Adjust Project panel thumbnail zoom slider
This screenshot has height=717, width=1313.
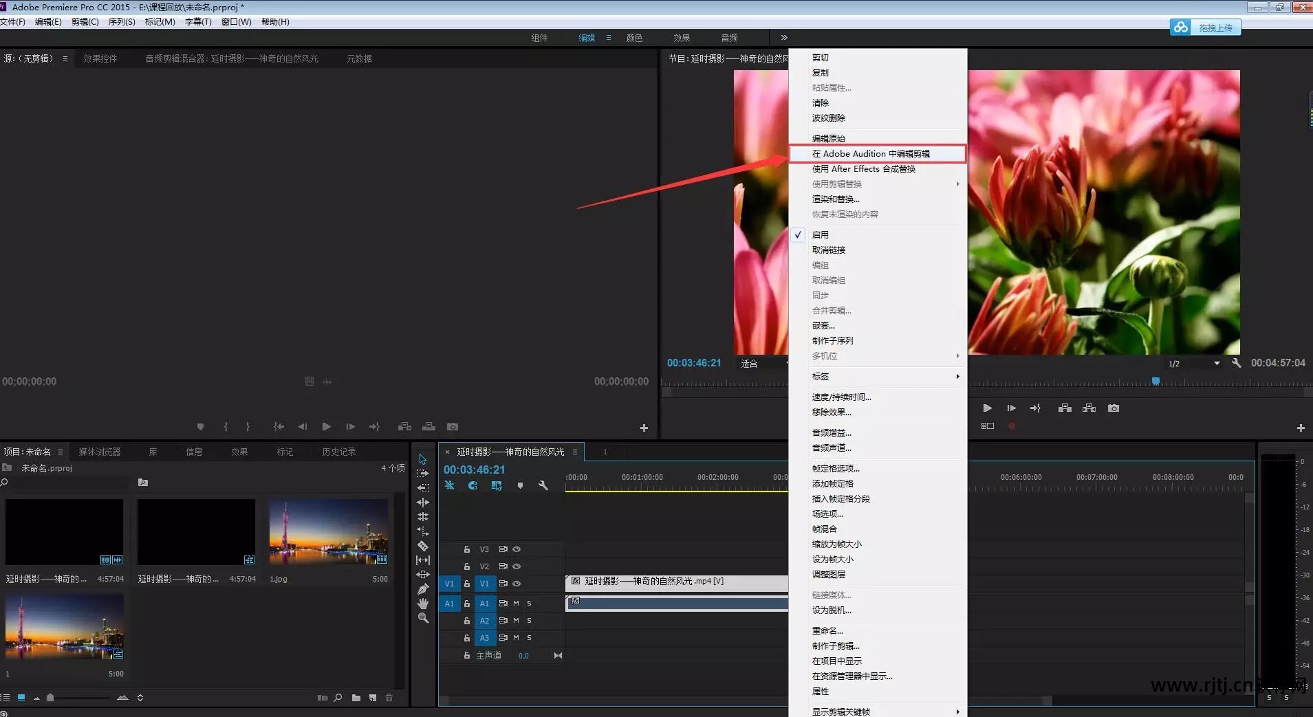[50, 698]
